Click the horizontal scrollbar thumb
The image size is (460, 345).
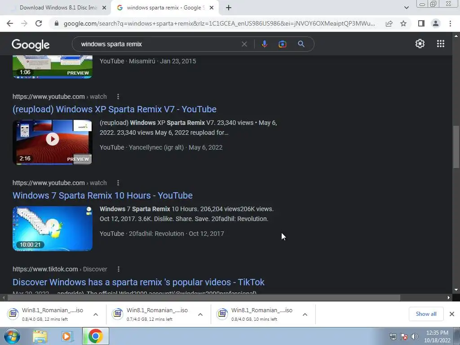point(203,297)
